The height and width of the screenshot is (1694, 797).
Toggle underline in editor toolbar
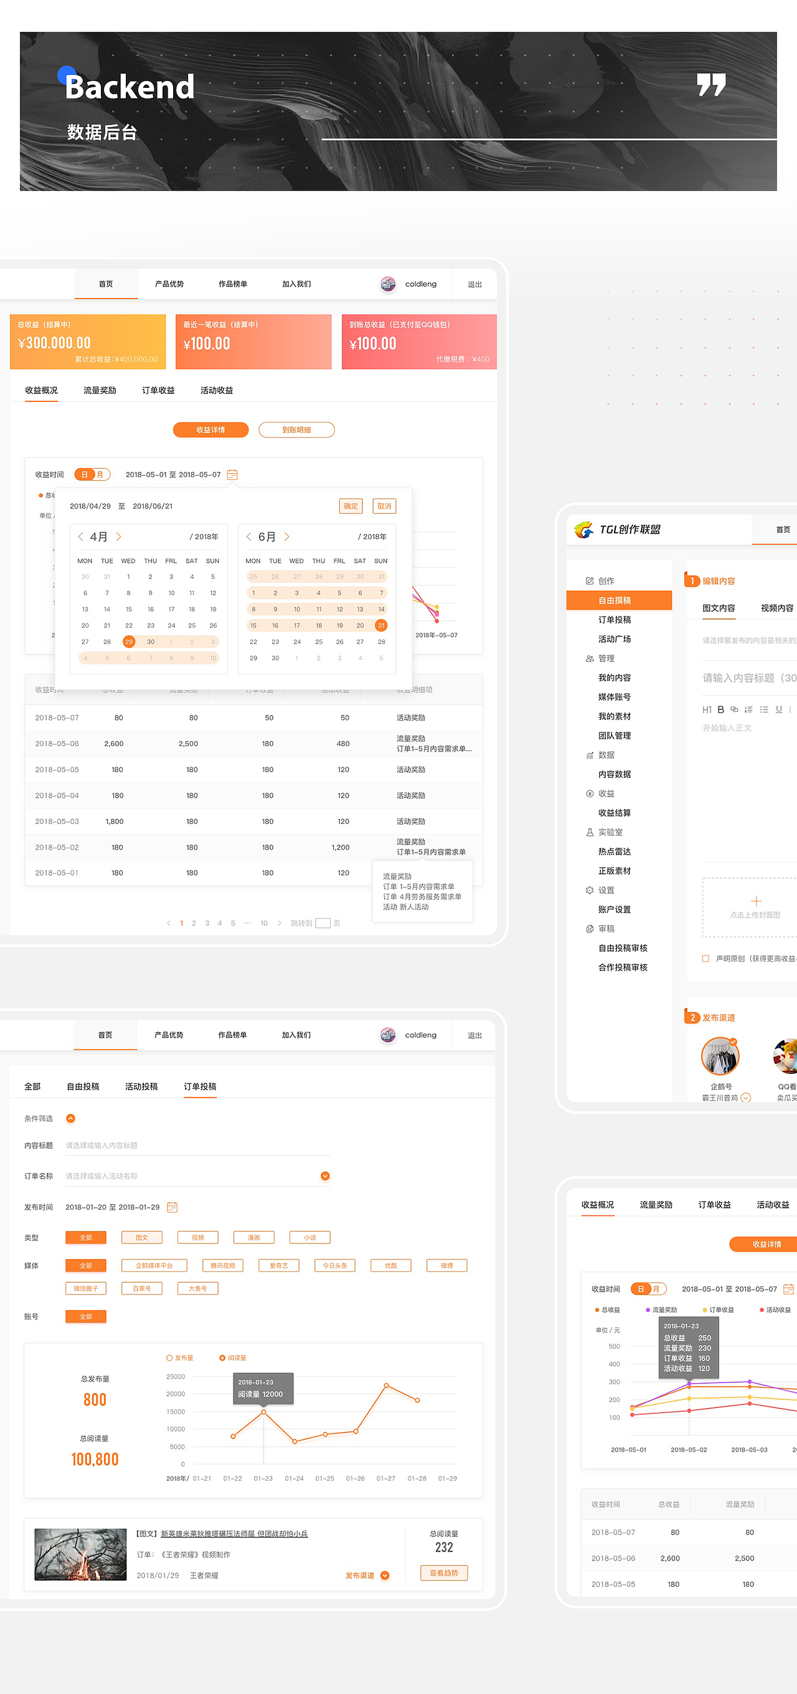click(x=778, y=709)
